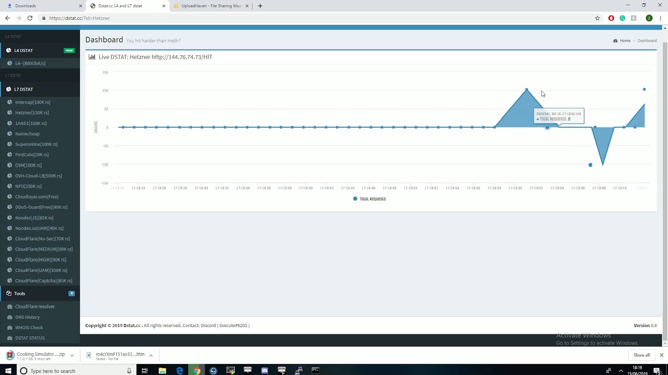Open the red ad-blocker extension icon
The image size is (668, 375).
[x=611, y=18]
